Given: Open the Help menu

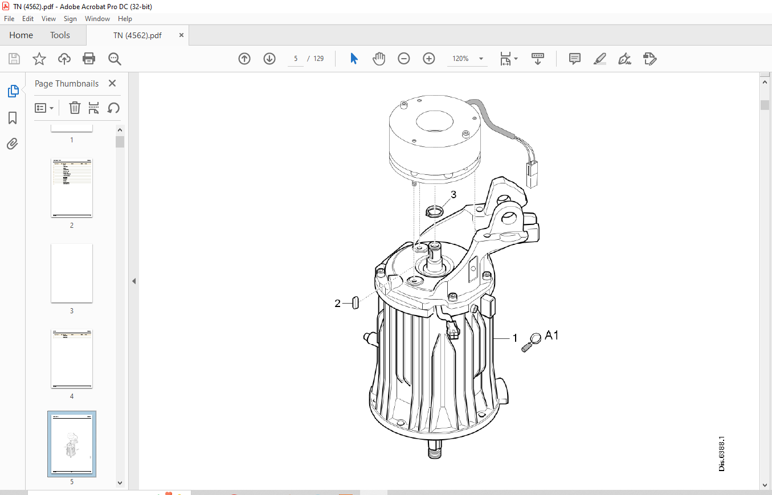Looking at the screenshot, I should point(125,19).
